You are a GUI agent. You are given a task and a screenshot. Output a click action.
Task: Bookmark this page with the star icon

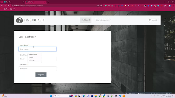(x=101, y=6)
